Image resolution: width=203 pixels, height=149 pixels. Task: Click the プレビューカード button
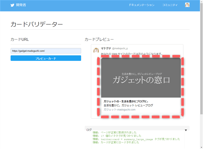[x=46, y=58]
